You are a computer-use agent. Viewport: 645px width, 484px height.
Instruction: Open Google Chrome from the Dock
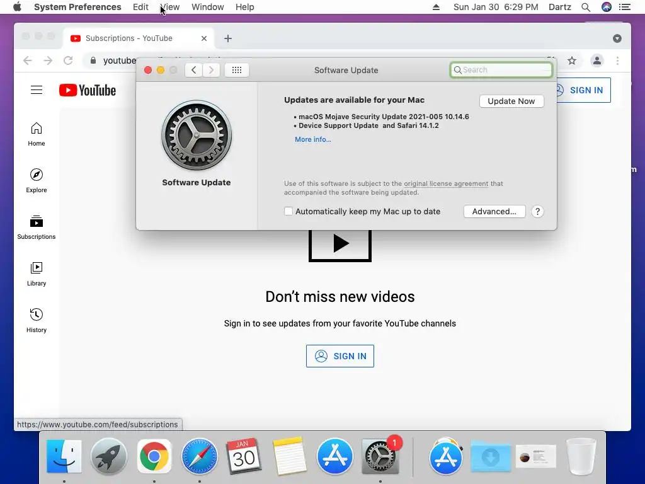click(154, 456)
